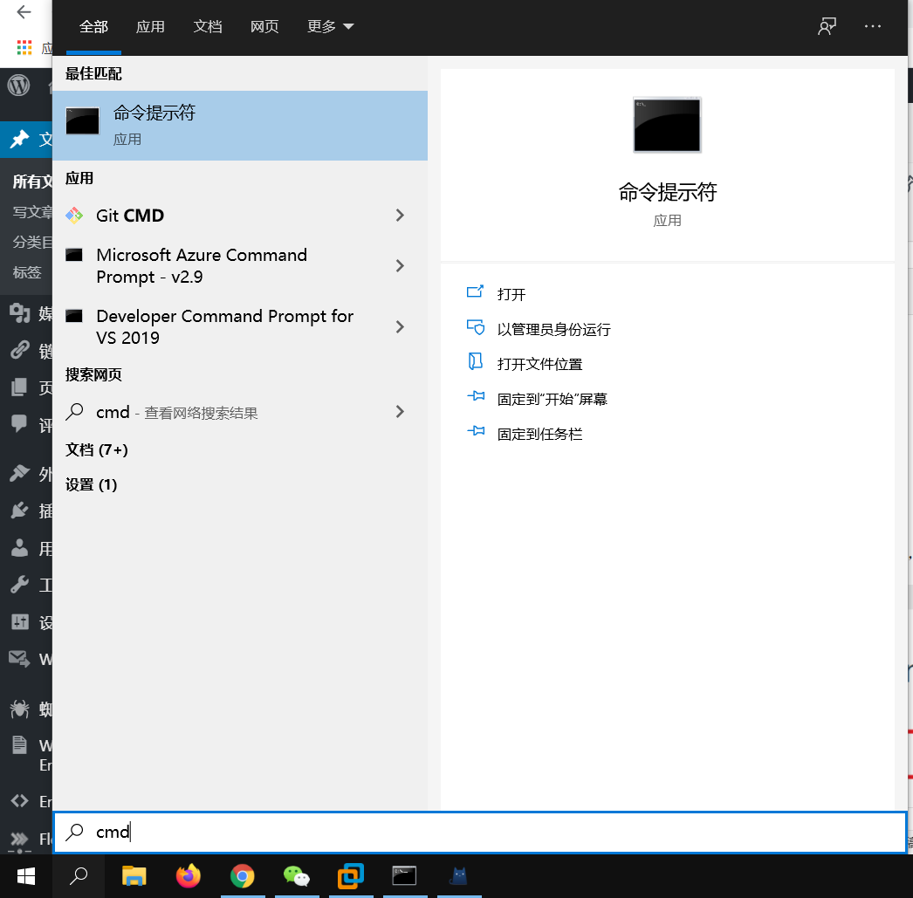This screenshot has height=898, width=913.
Task: Switch to the 应用 tab
Action: point(150,26)
